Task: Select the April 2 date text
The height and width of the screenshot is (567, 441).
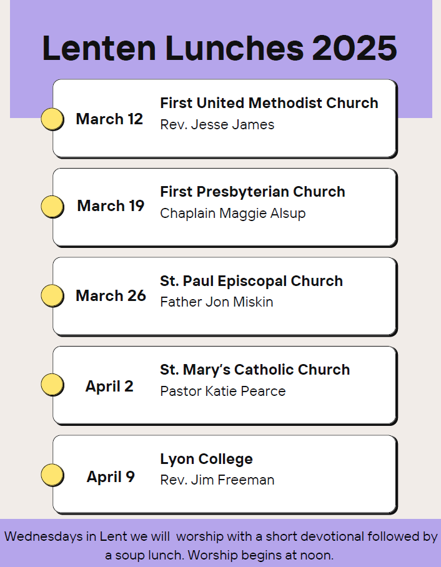Action: (x=109, y=387)
